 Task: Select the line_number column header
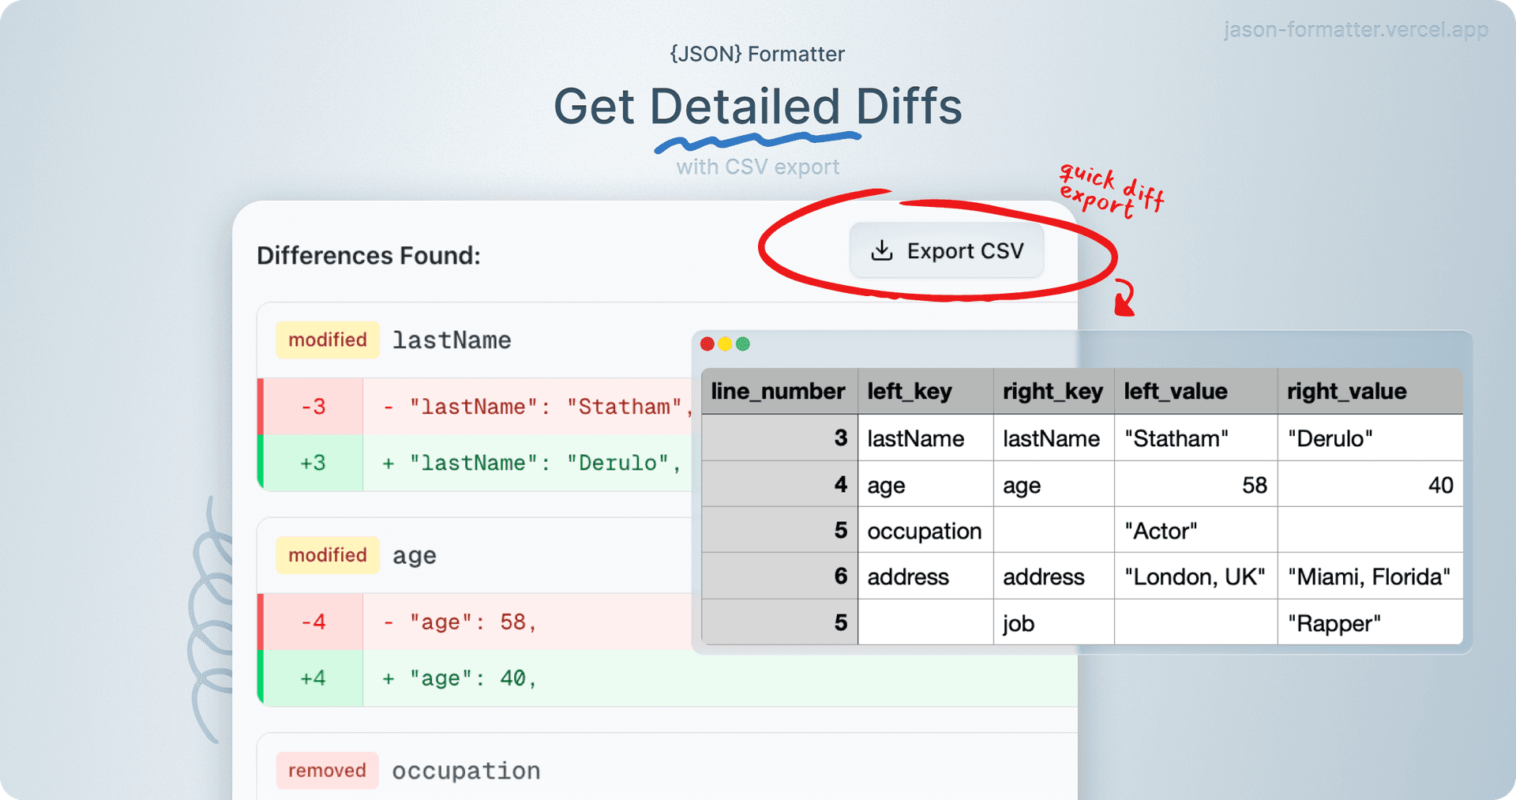[778, 390]
